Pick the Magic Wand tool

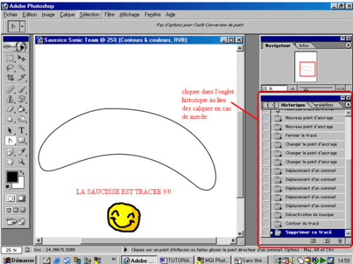pyautogui.click(x=21, y=68)
